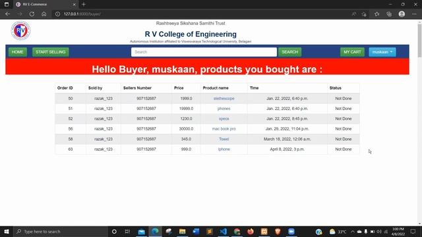Viewport: 422px width, 237px height.
Task: Open a new browser tab
Action: (84, 5)
